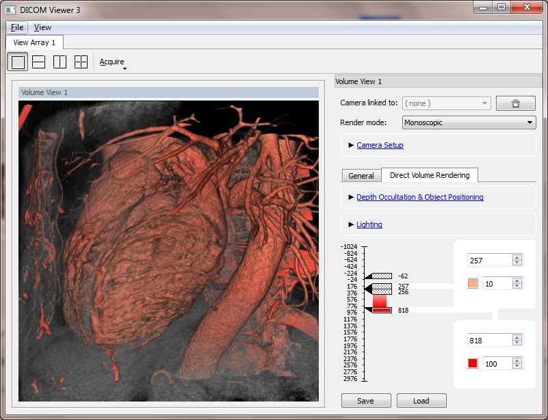This screenshot has height=420, width=548.
Task: Switch to two-row horizontal split layout
Action: coord(39,62)
